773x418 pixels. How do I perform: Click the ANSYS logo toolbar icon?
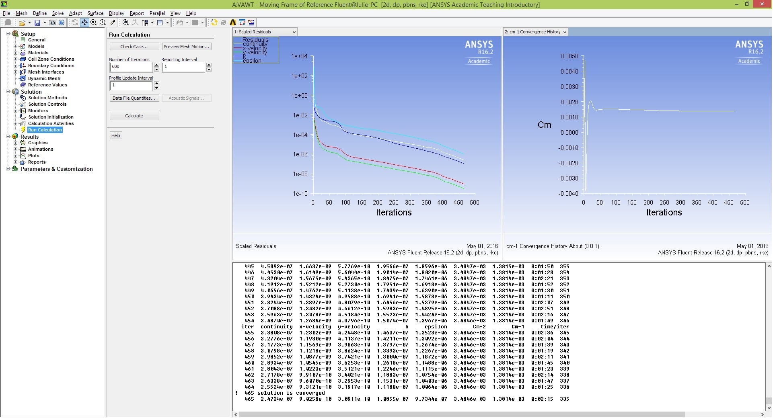(x=233, y=23)
